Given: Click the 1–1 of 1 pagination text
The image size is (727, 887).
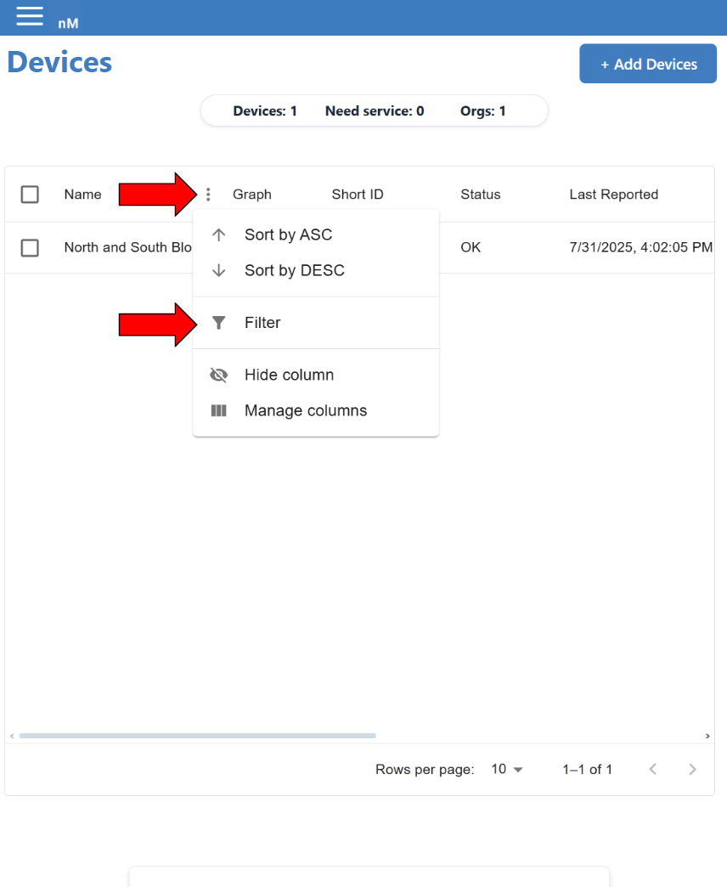Looking at the screenshot, I should tap(588, 770).
